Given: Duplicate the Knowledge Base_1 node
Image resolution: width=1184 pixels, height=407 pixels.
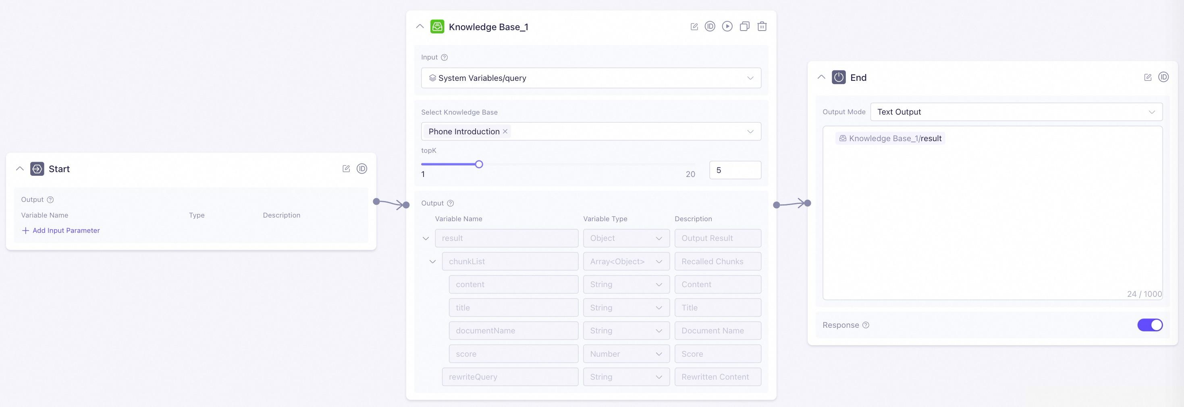Looking at the screenshot, I should coord(745,26).
